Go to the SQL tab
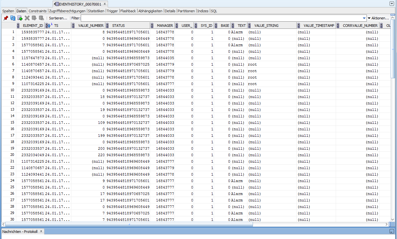397x239 pixels. point(214,11)
